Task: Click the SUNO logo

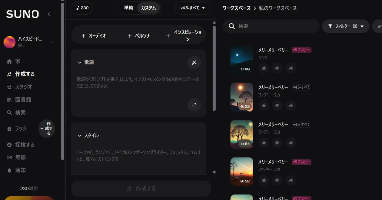Action: click(x=22, y=14)
